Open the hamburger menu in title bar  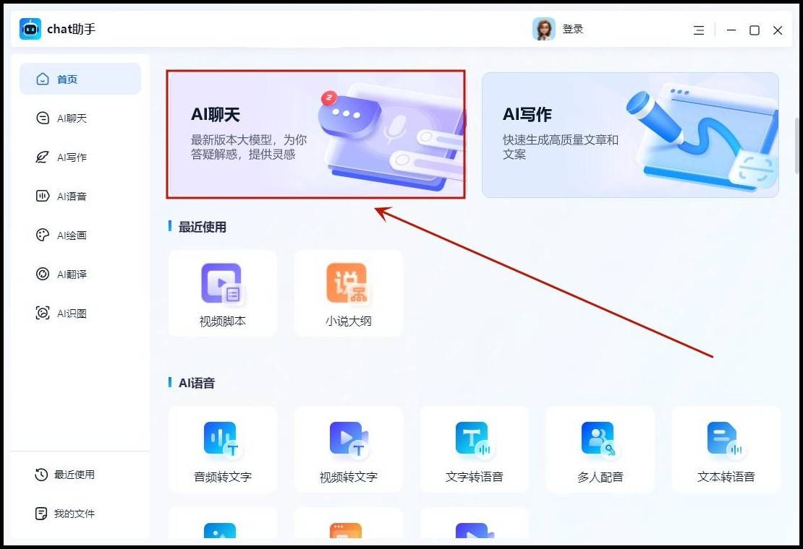point(699,30)
